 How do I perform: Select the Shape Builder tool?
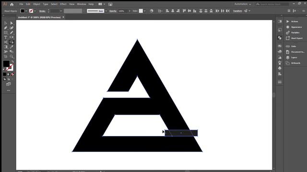[12, 42]
